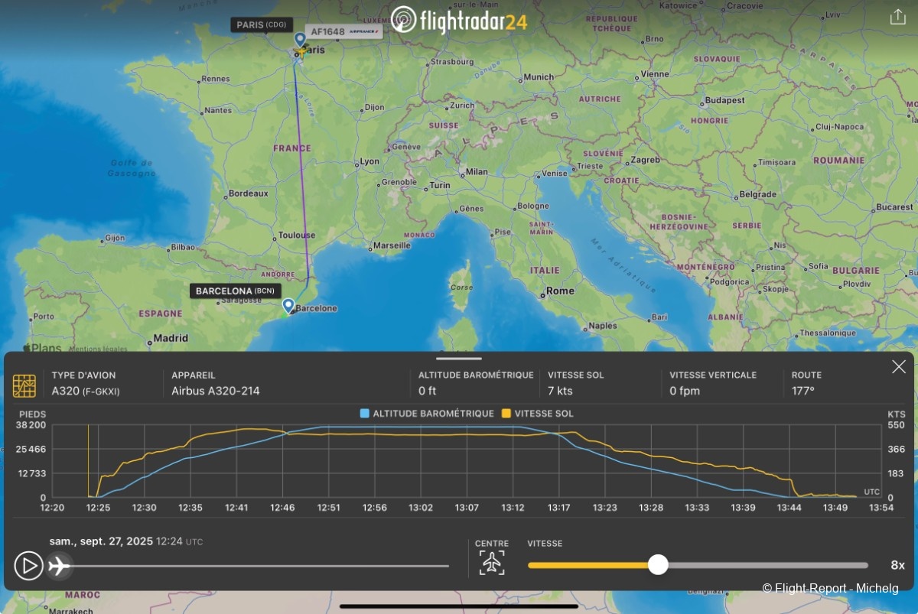Select the yellow aircraft icon near Paris
The height and width of the screenshot is (614, 918).
tap(301, 53)
